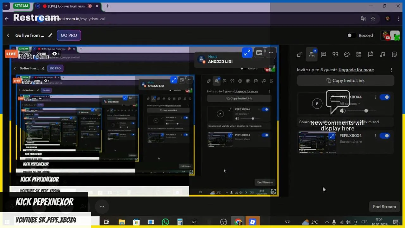Click the browser back arrow
Viewport: 405px width, 228px height.
coord(7,19)
